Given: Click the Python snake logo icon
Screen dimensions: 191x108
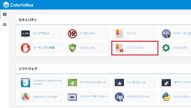Looking at the screenshot, I should coord(166,97).
